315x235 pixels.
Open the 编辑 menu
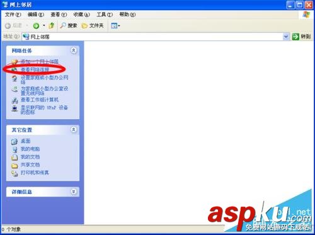tap(36, 14)
